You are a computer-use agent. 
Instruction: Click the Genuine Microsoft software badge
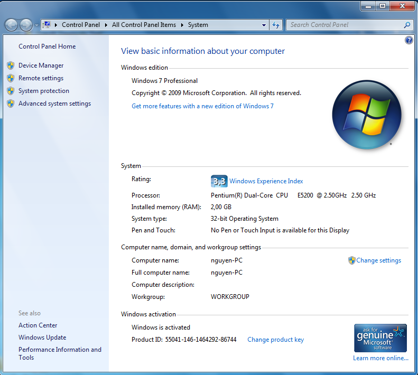click(380, 338)
